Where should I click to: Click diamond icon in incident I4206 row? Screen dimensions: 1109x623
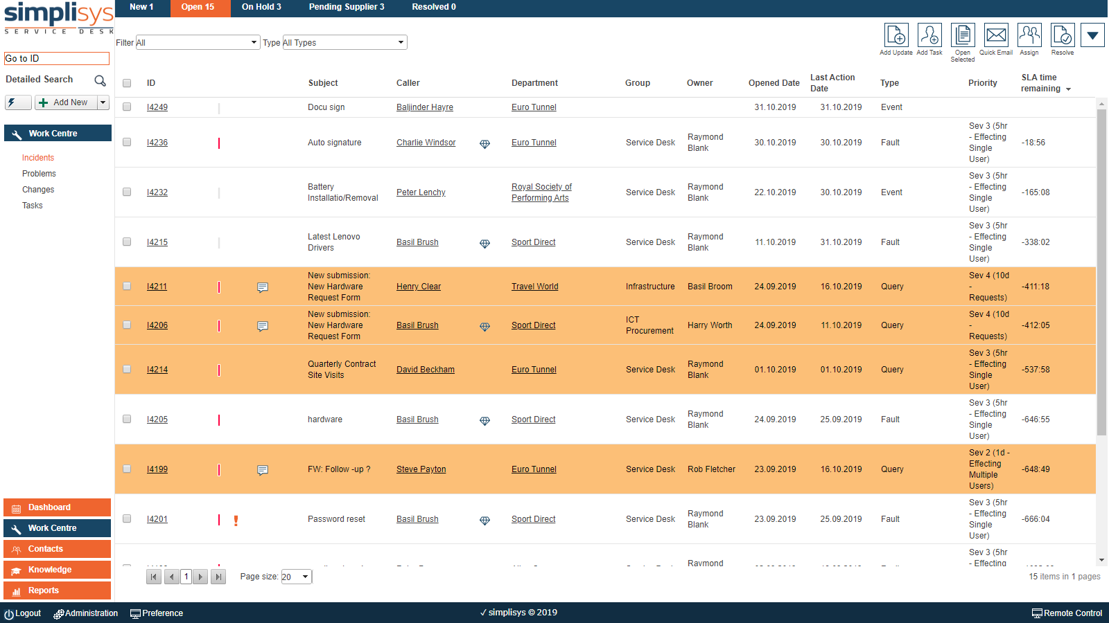pos(485,327)
